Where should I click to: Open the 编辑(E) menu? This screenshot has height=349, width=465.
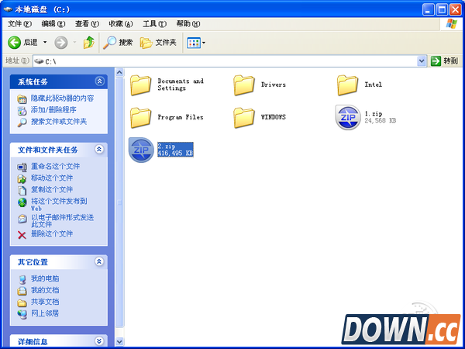[x=53, y=24]
